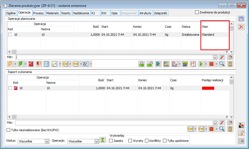
Task: Click the save (floppy disk) icon
Action: click(241, 19)
